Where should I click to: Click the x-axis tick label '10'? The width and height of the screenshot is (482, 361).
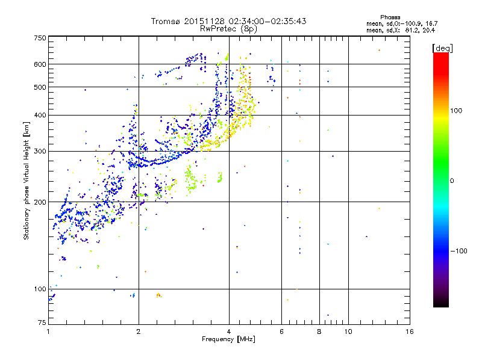coord(348,332)
